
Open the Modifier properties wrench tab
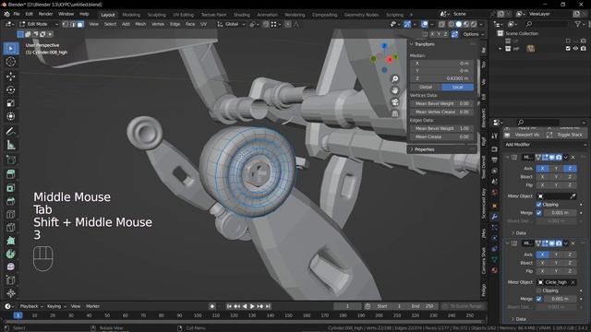tap(495, 217)
